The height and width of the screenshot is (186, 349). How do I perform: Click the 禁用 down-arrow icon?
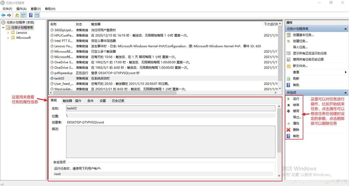click(289, 111)
